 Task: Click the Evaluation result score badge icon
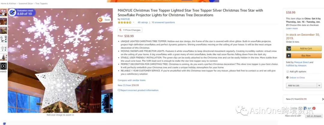click(x=13, y=12)
